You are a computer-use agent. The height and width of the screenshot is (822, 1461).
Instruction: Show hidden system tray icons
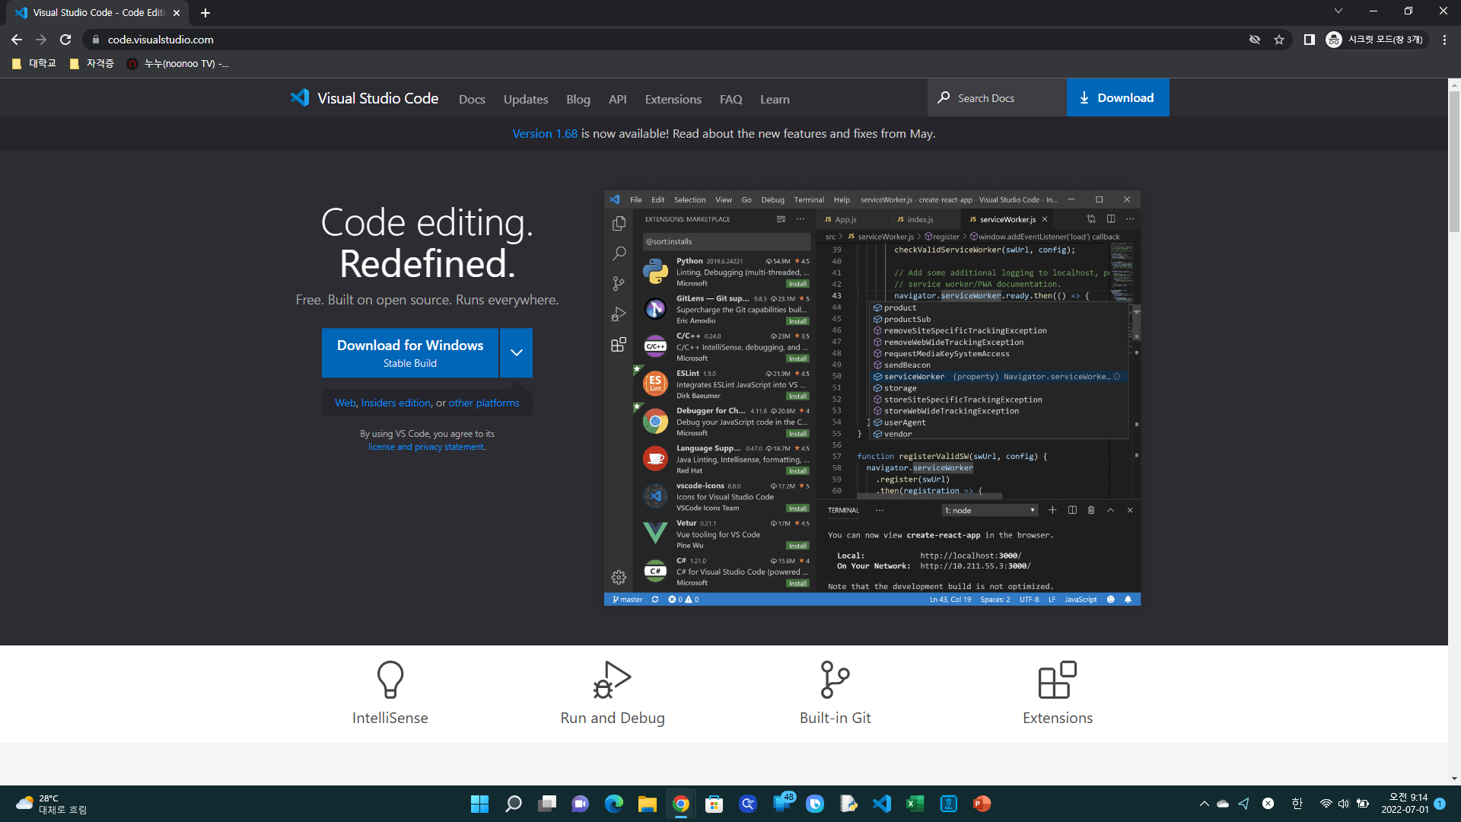[1205, 804]
